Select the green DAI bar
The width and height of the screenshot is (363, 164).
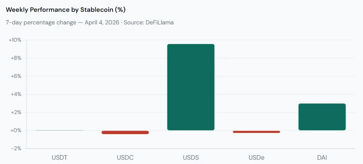pyautogui.click(x=322, y=117)
